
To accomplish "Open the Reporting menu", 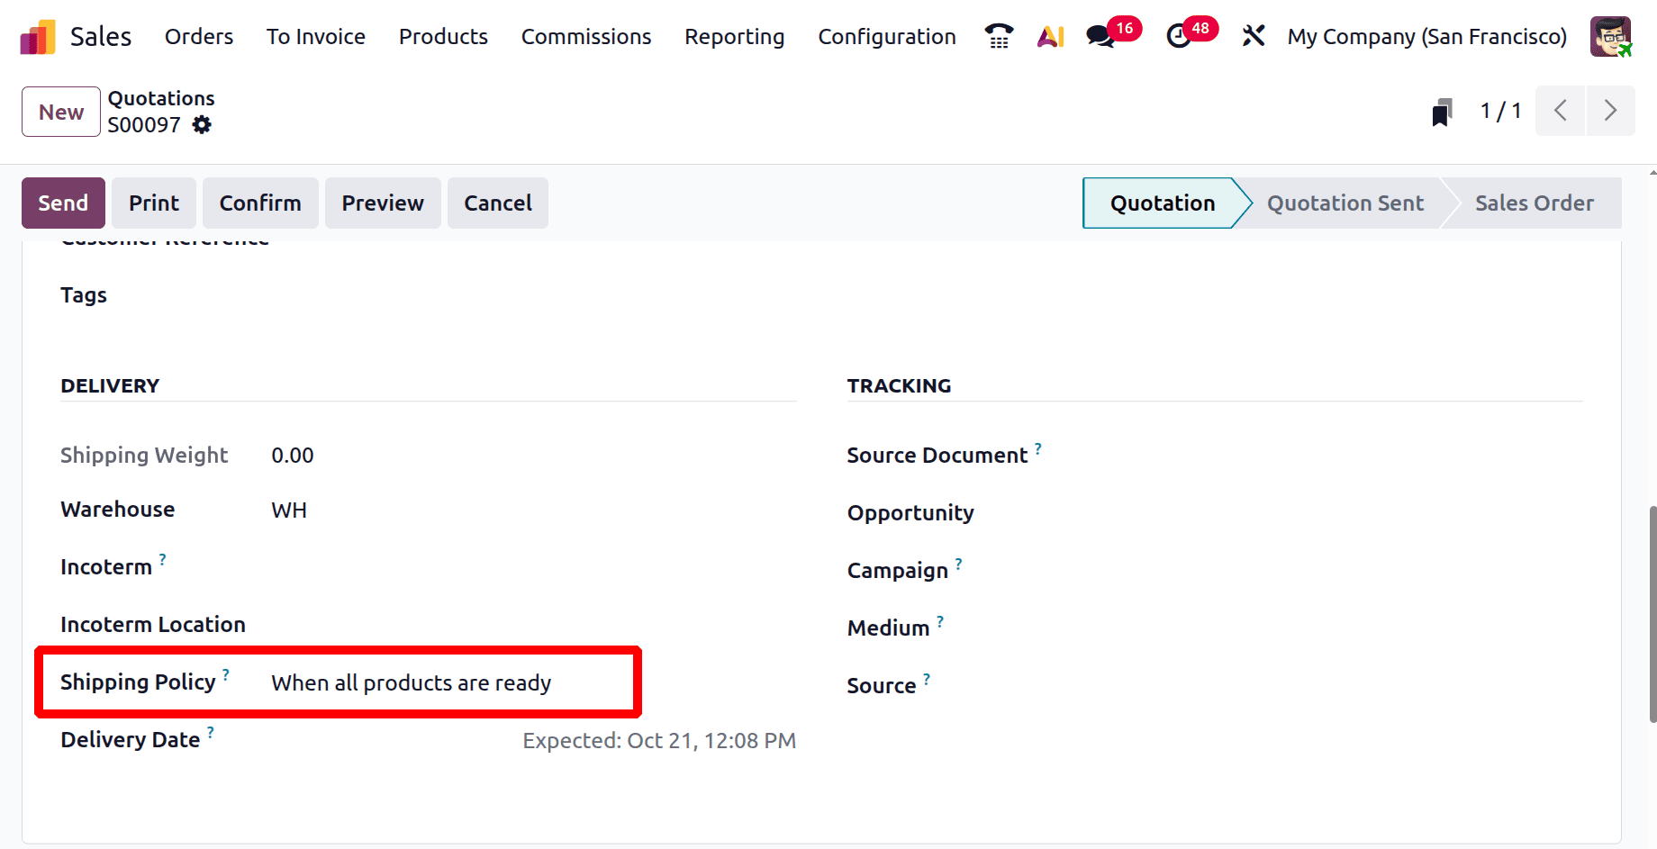I will point(734,37).
